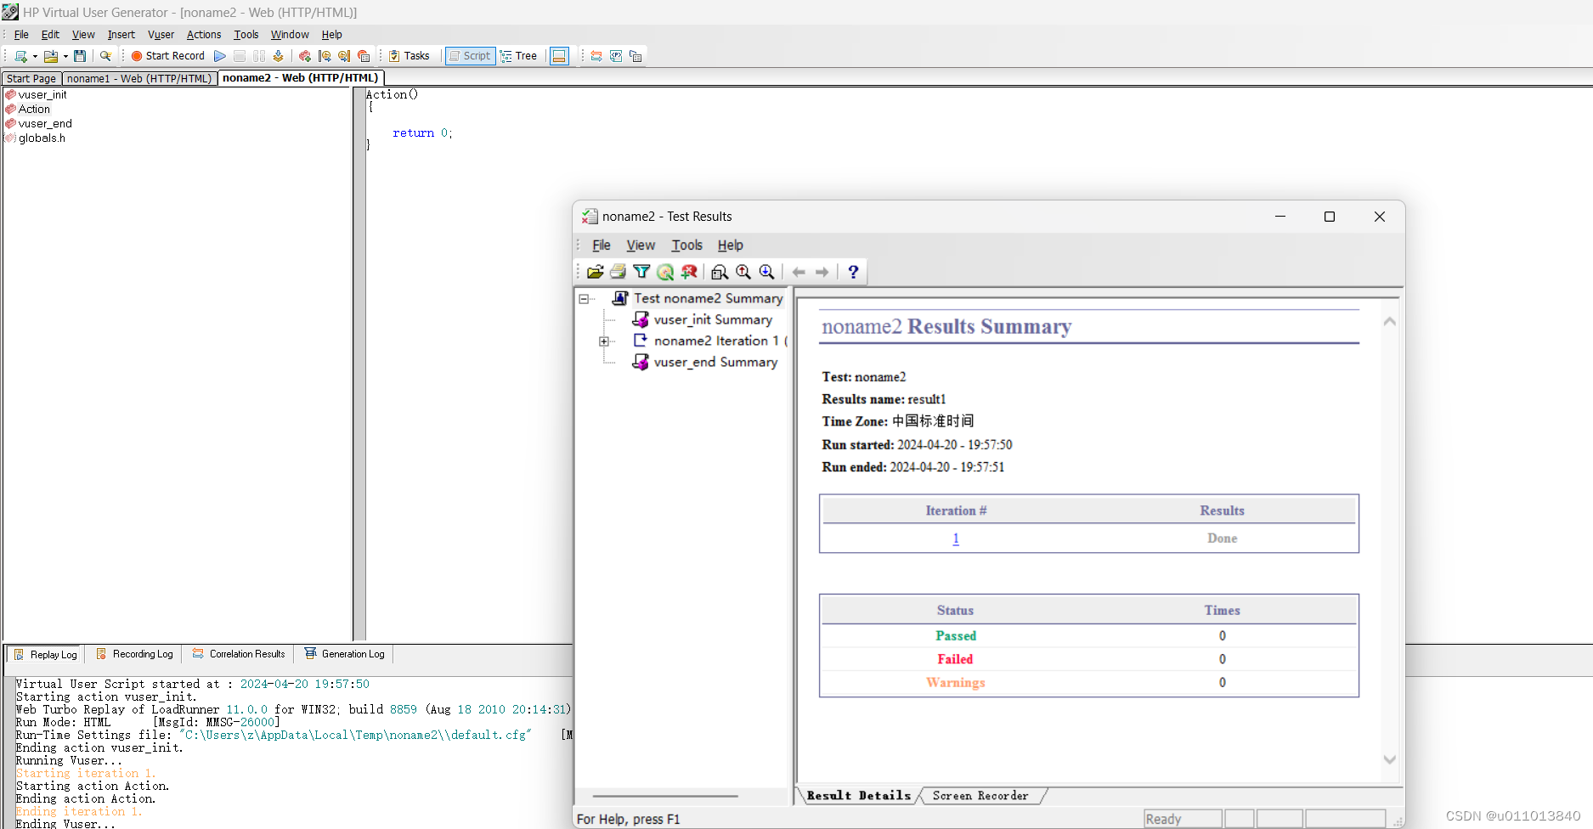Open the Recording Log tab
The width and height of the screenshot is (1593, 829).
tap(134, 654)
